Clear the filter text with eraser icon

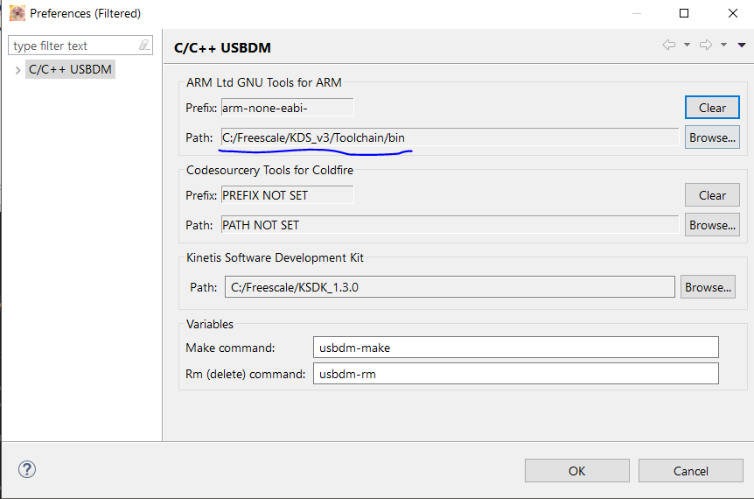pyautogui.click(x=144, y=46)
